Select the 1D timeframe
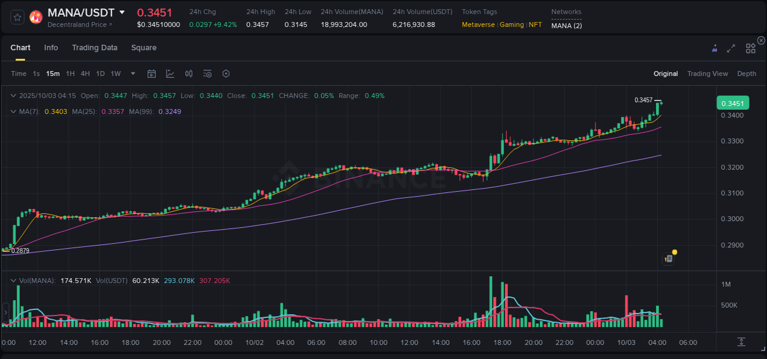 [x=100, y=74]
